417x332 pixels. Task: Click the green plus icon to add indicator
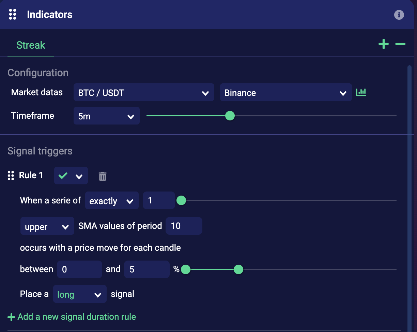click(x=384, y=44)
